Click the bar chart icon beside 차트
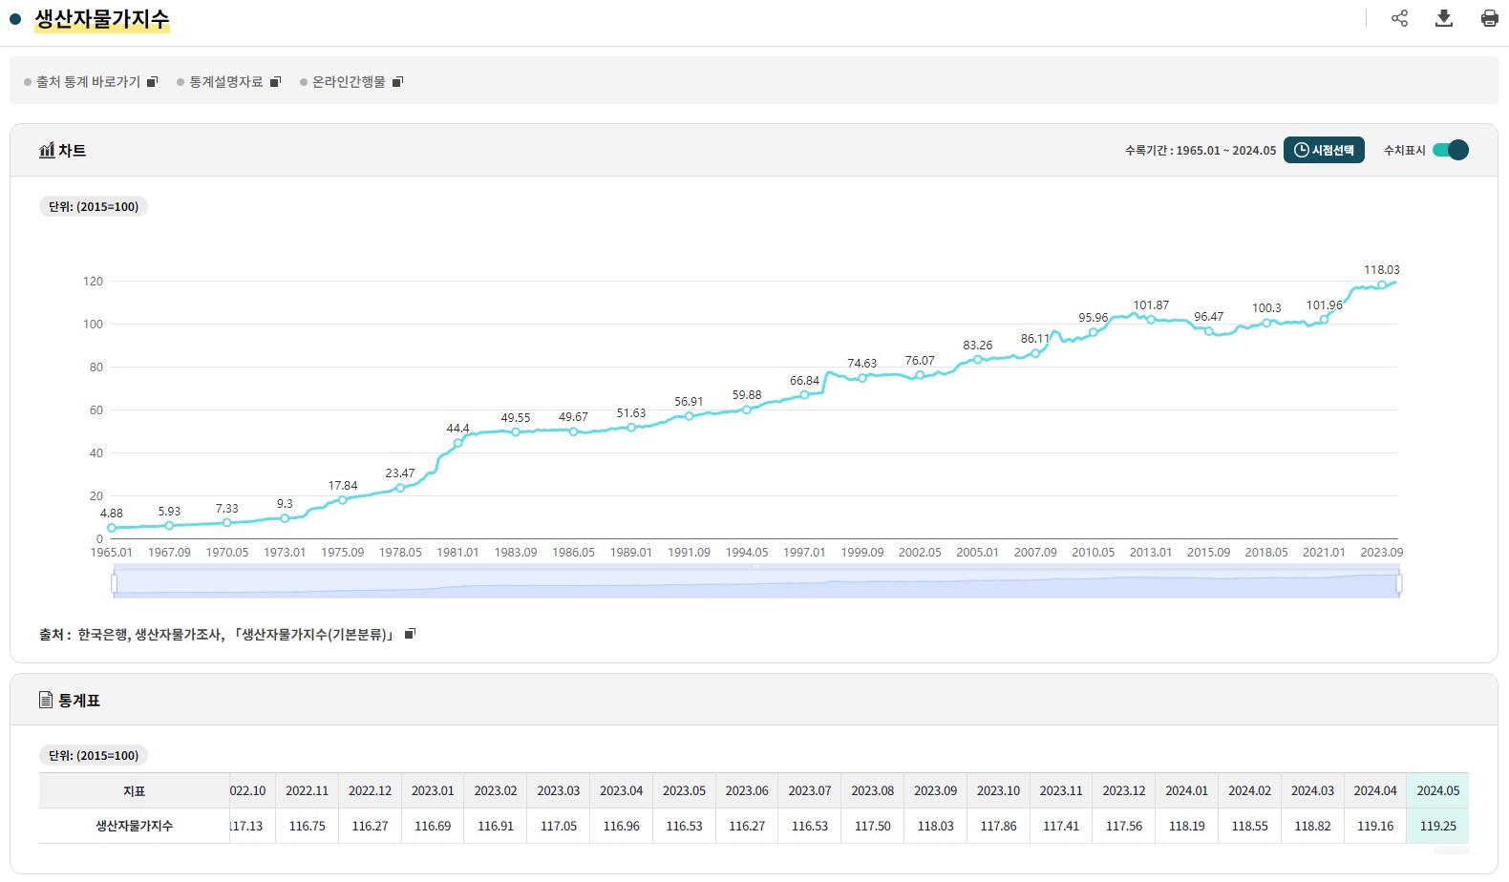The height and width of the screenshot is (882, 1509). pyautogui.click(x=47, y=150)
